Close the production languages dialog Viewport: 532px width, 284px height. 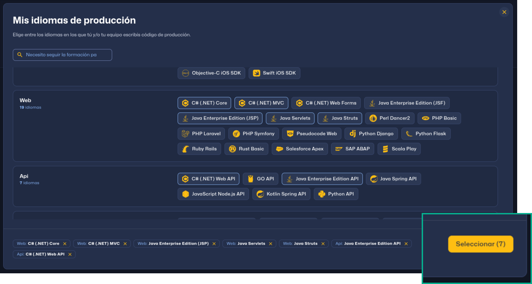504,12
